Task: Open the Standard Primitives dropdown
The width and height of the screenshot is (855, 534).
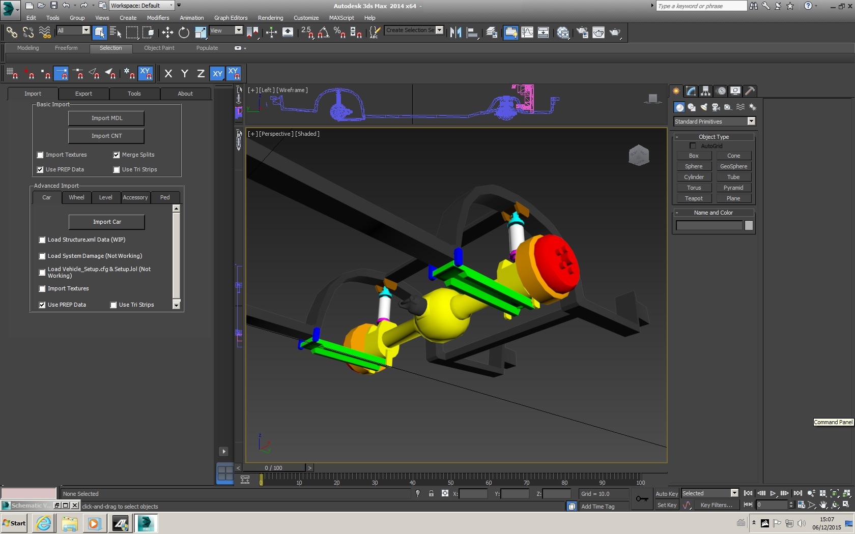Action: tap(751, 122)
